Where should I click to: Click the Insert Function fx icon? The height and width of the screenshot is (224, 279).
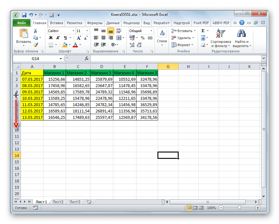[x=87, y=58]
